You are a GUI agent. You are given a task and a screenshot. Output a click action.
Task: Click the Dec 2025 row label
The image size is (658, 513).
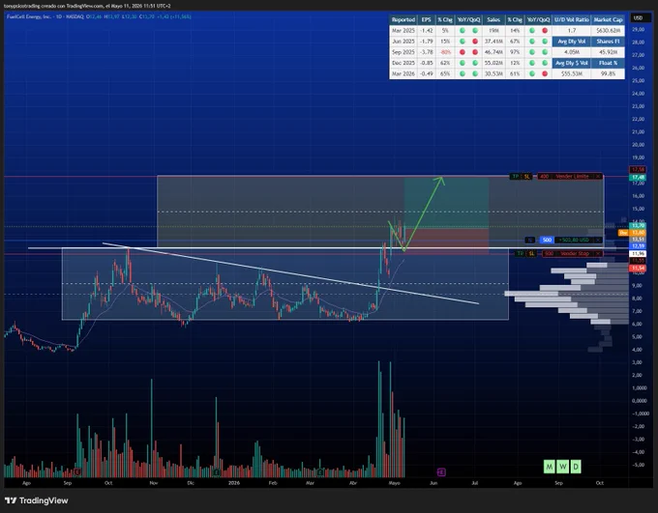[404, 63]
